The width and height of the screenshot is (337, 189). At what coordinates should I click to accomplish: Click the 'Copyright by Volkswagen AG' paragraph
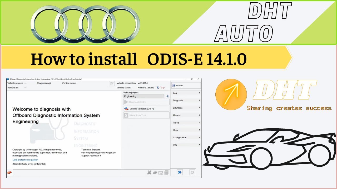tap(39, 153)
